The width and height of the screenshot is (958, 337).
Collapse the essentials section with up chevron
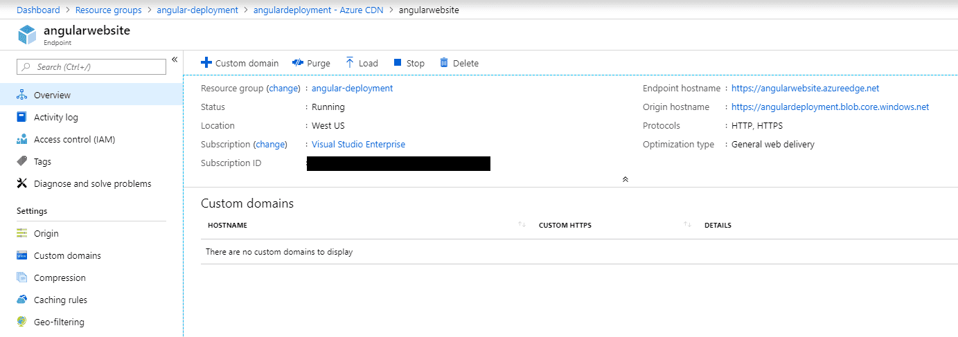[626, 179]
